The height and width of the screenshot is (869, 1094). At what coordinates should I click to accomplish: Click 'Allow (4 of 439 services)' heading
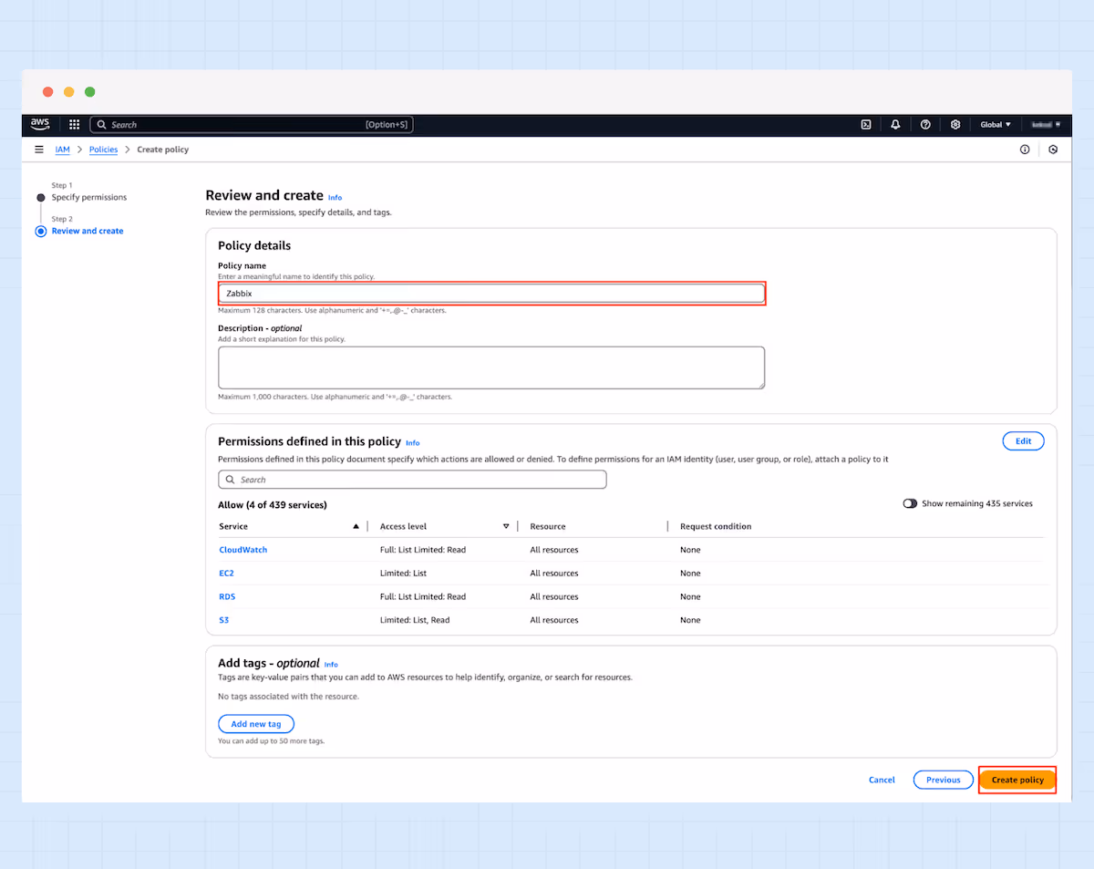pos(273,504)
